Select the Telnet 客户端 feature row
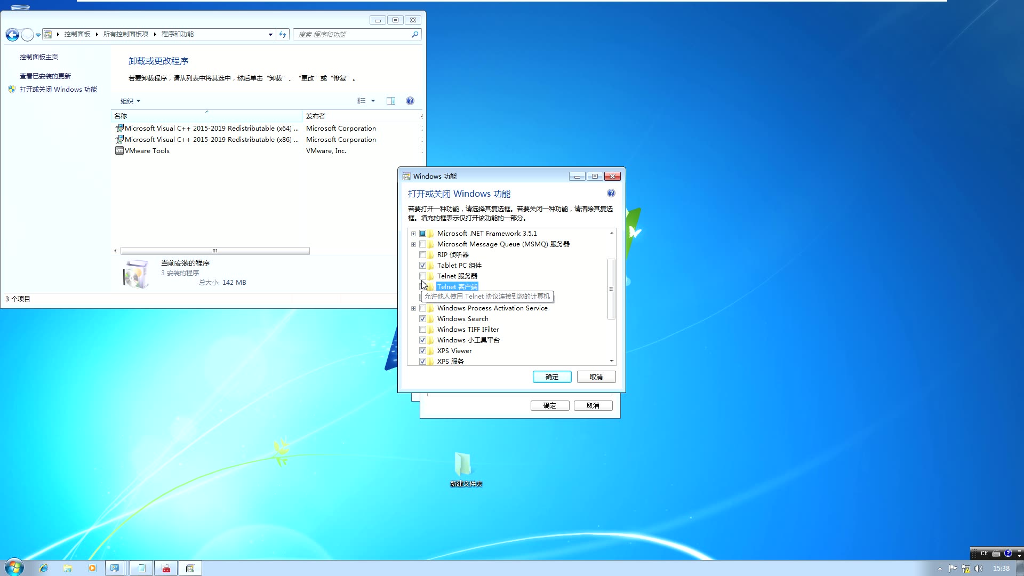This screenshot has height=576, width=1024. (x=457, y=287)
